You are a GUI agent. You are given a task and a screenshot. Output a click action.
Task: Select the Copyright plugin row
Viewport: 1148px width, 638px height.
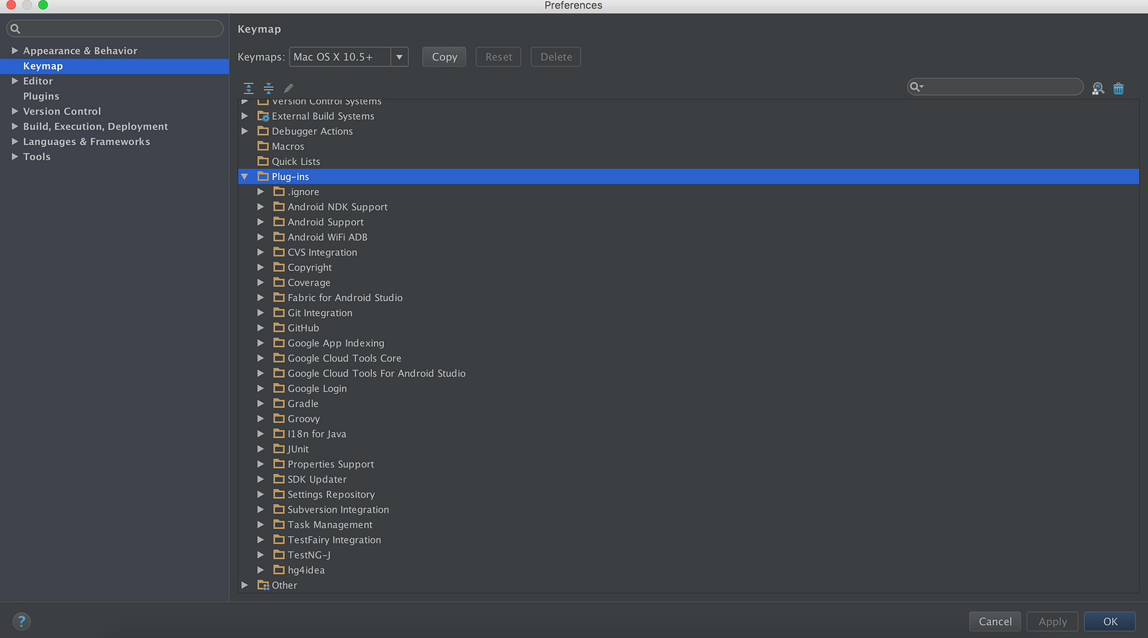pyautogui.click(x=689, y=267)
